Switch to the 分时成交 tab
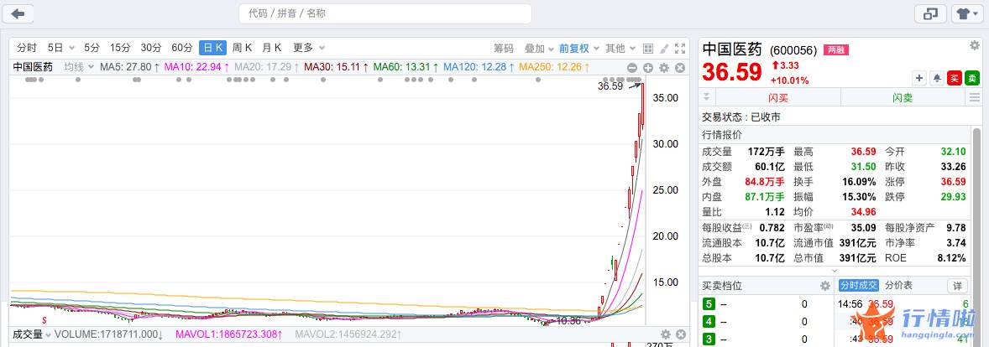Image resolution: width=989 pixels, height=347 pixels. pos(858,285)
